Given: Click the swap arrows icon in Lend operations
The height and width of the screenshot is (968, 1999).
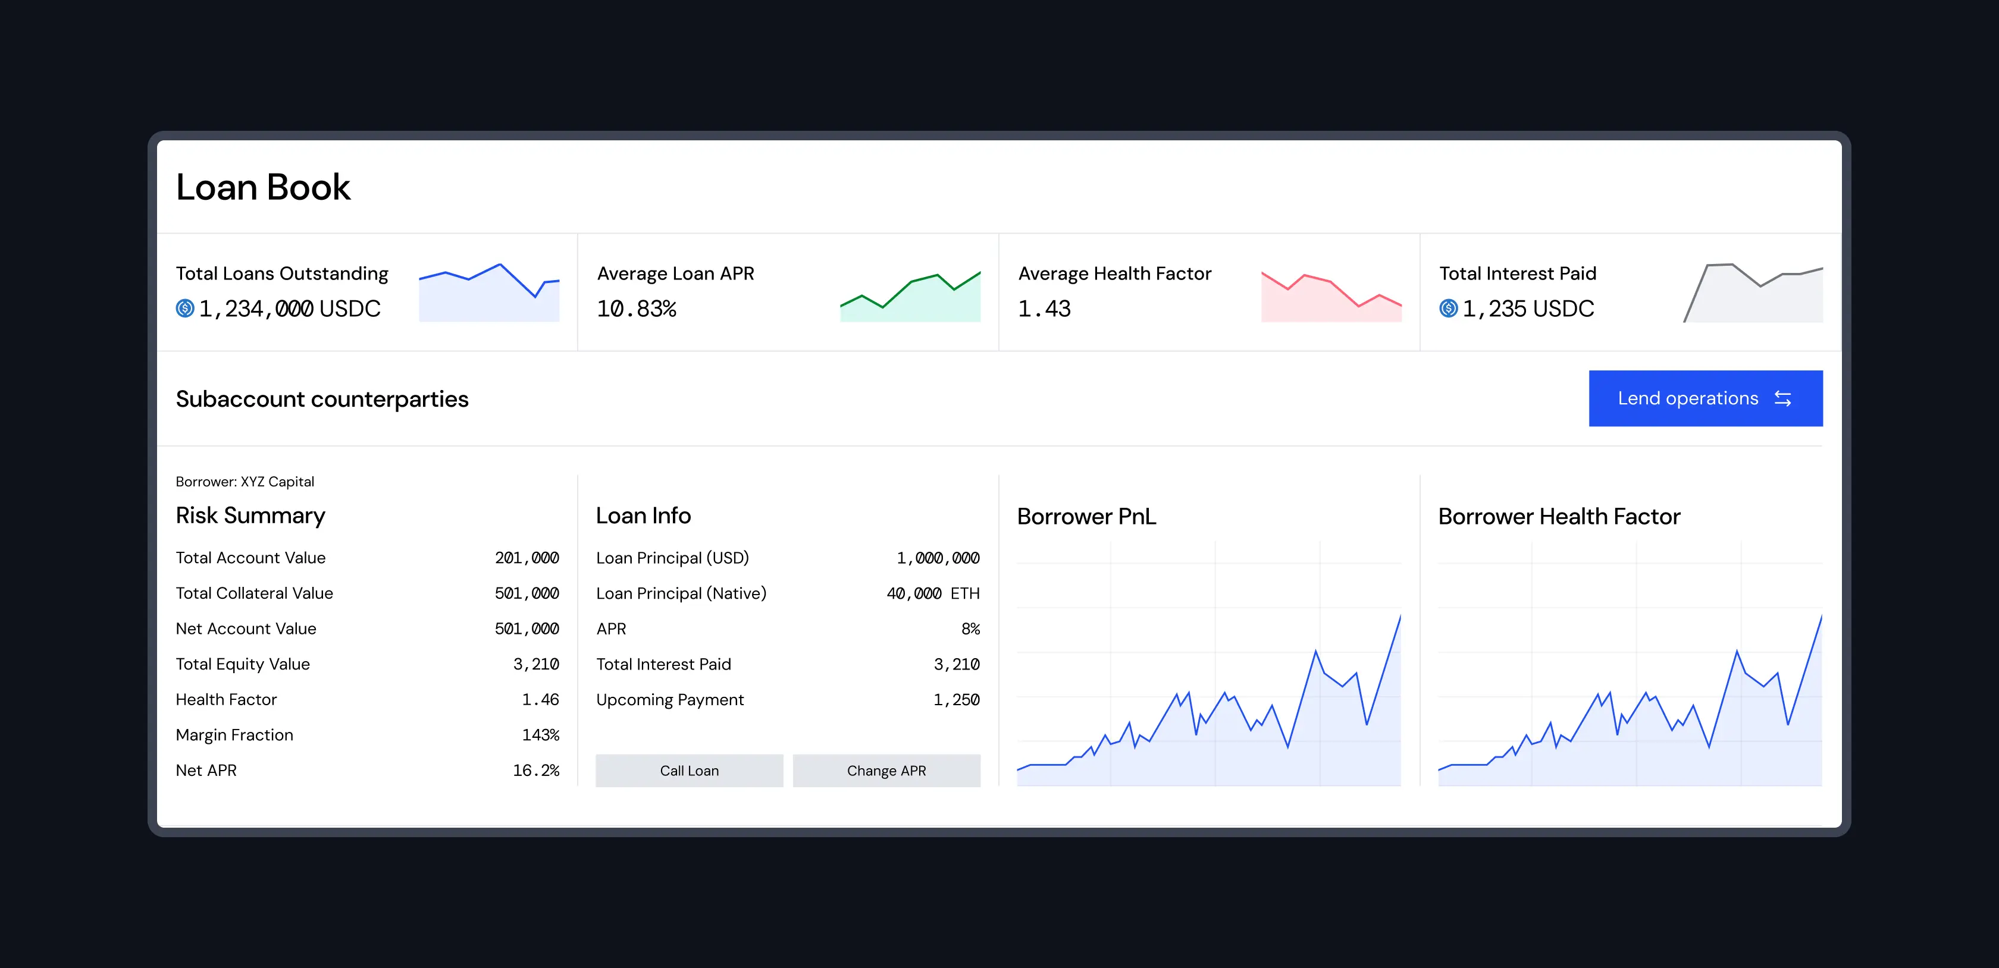Looking at the screenshot, I should [x=1782, y=399].
